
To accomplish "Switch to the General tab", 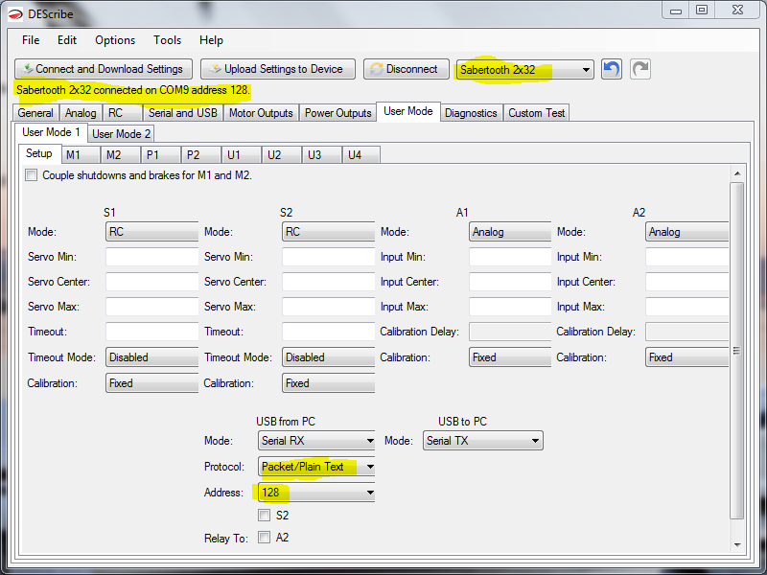I will pyautogui.click(x=35, y=113).
